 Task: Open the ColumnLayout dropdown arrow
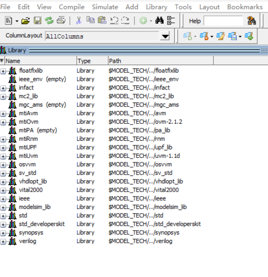pyautogui.click(x=165, y=36)
